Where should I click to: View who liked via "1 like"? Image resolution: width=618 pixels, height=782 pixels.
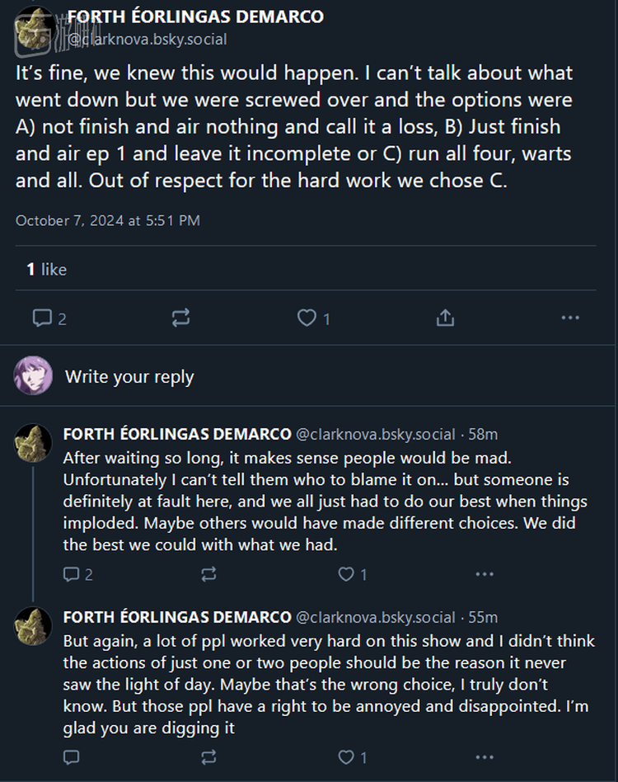pyautogui.click(x=46, y=269)
